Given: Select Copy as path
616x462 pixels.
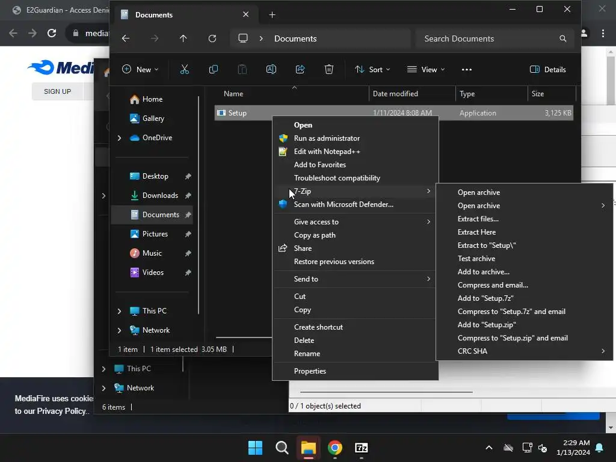Looking at the screenshot, I should 355,235.
